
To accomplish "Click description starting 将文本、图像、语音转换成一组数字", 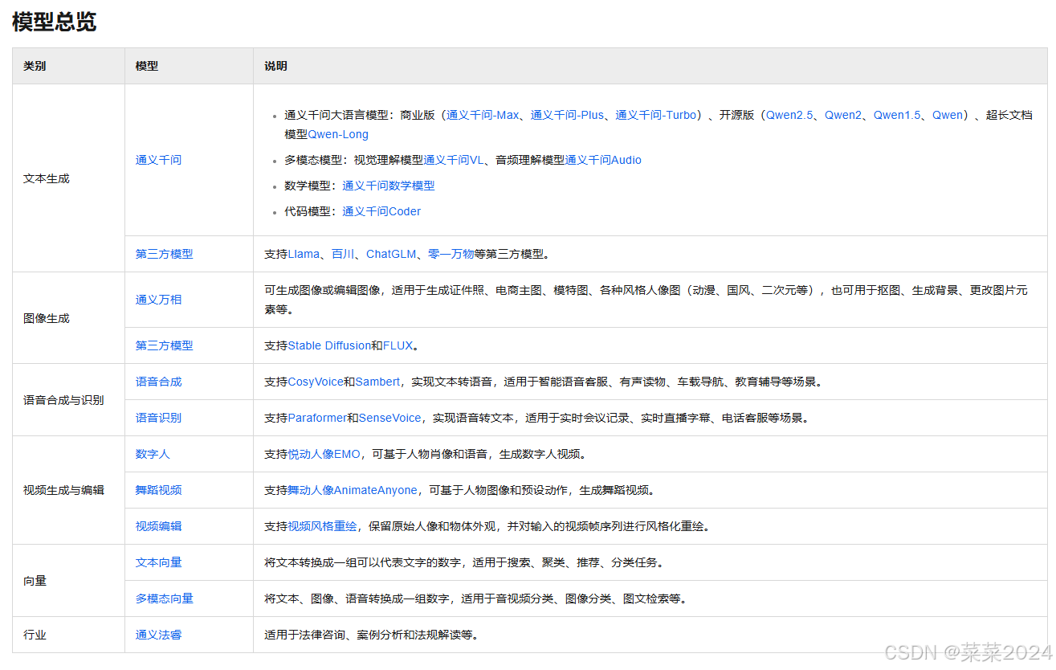I will click(x=475, y=599).
